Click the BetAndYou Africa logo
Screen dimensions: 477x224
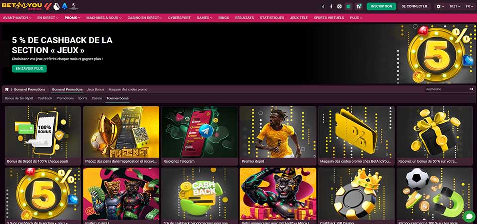pyautogui.click(x=22, y=6)
